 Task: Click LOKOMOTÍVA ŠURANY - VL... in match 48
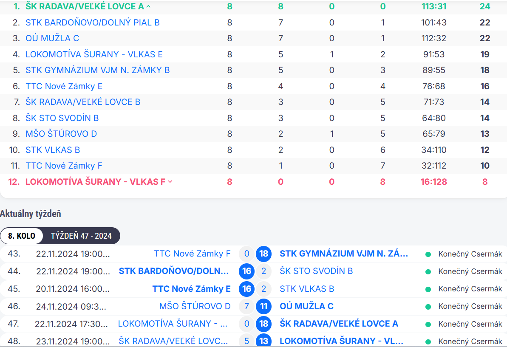click(341, 341)
